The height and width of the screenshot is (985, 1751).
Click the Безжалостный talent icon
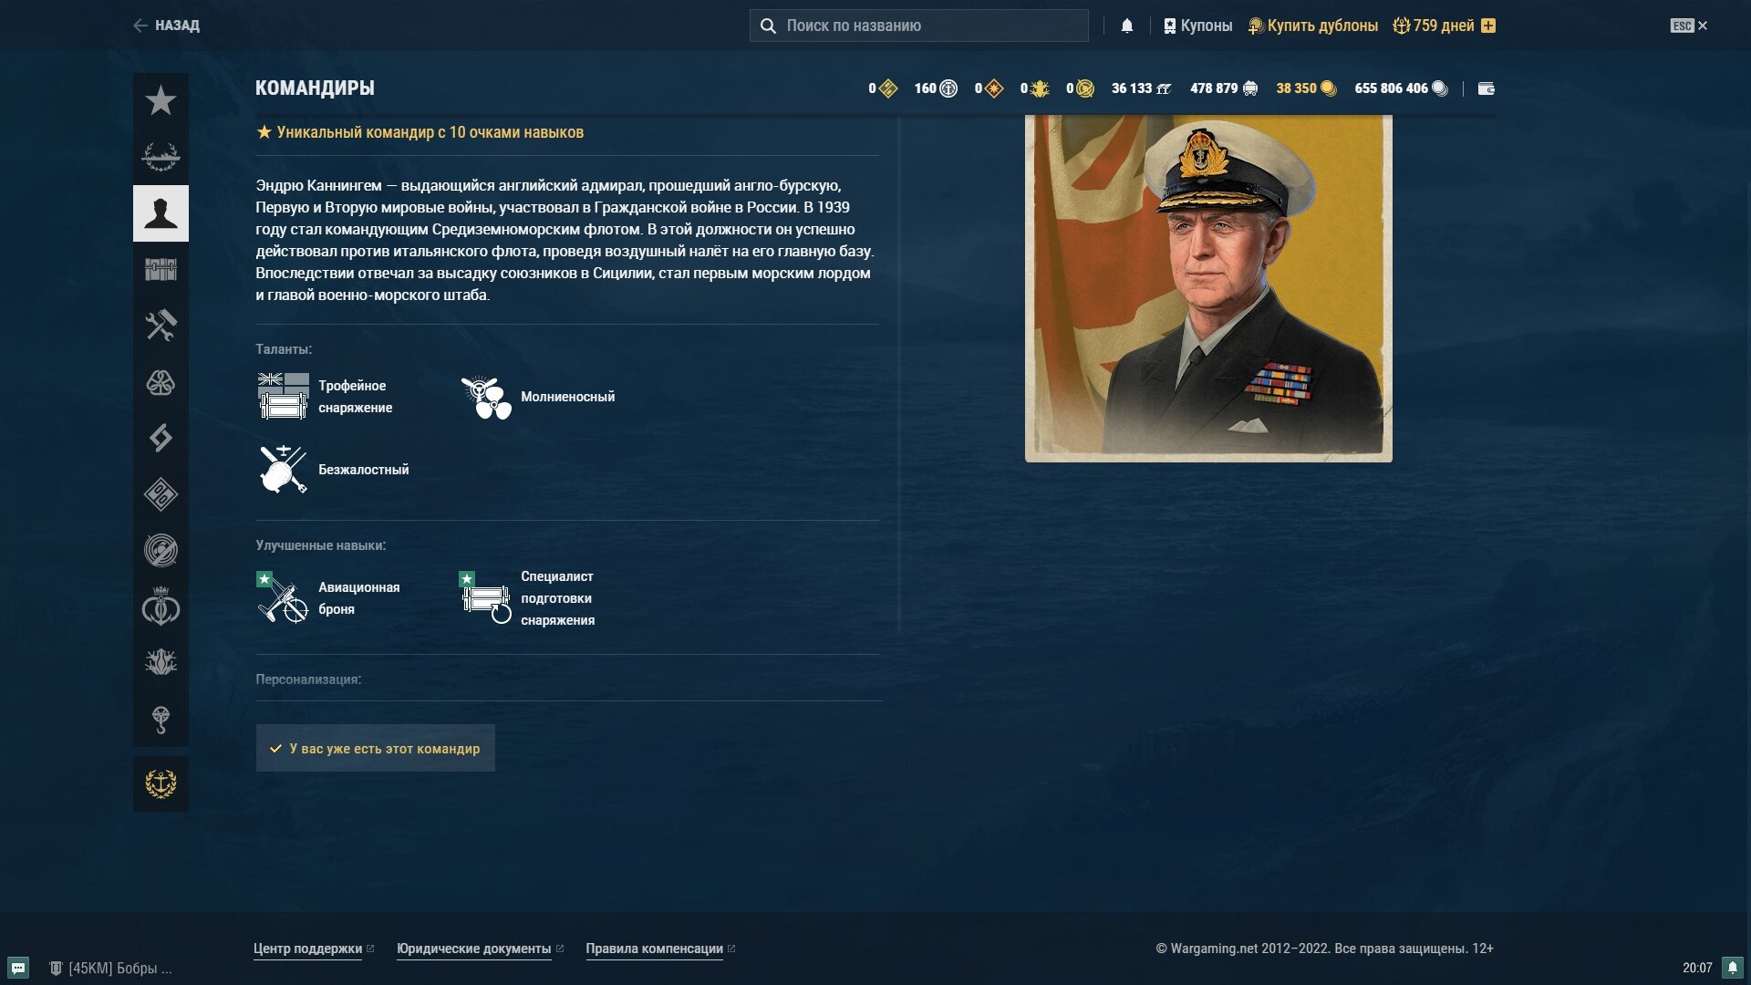[x=283, y=470]
